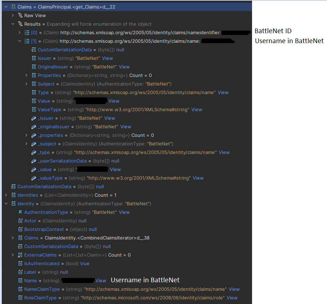Open View for the Name property
The height and width of the screenshot is (304, 327).
tap(101, 280)
